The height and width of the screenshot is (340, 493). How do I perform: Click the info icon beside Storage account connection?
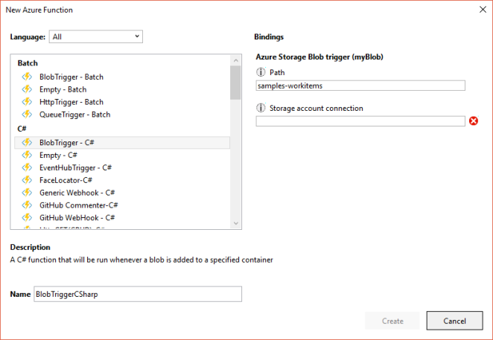(x=261, y=108)
